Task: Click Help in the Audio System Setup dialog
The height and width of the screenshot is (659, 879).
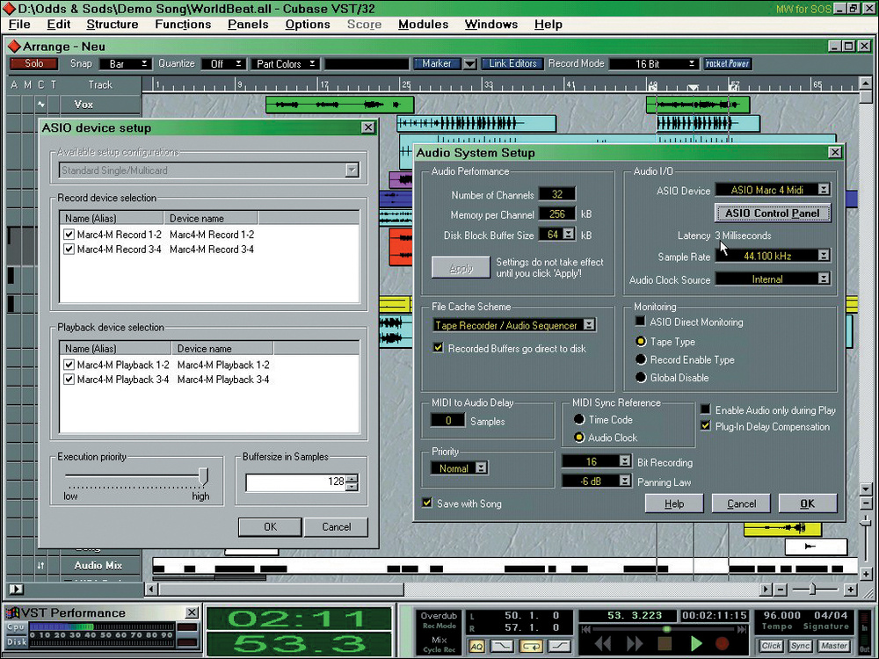Action: 674,503
